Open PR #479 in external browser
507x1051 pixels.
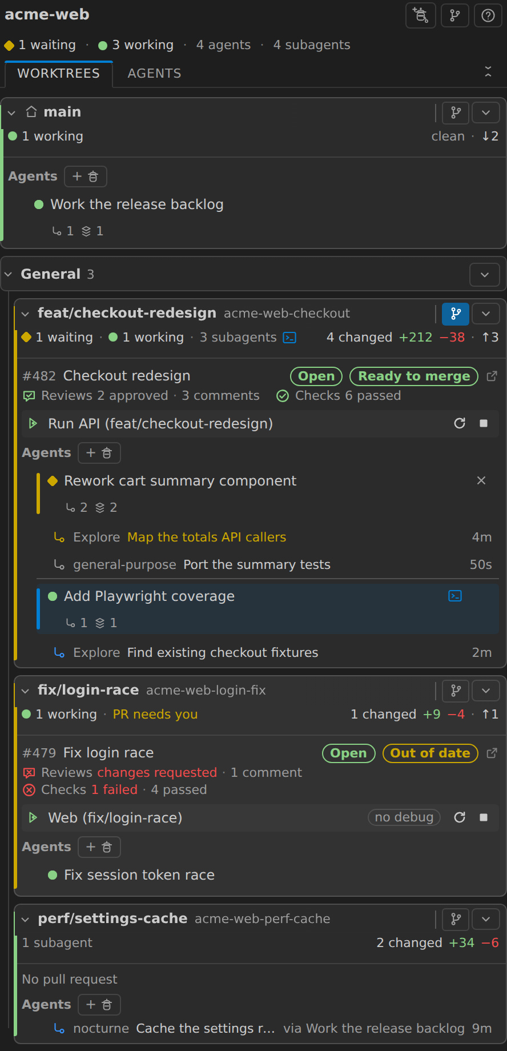tap(492, 753)
